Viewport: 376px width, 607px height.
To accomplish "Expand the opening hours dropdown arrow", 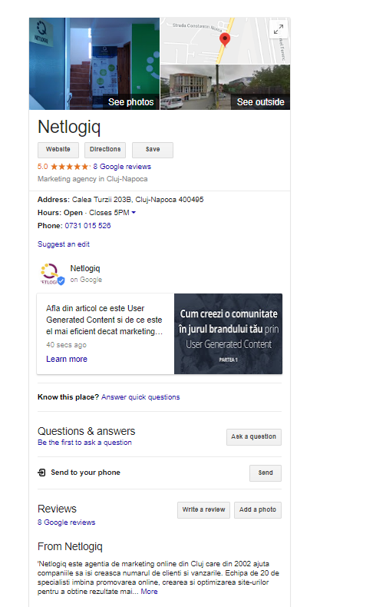I will pyautogui.click(x=134, y=213).
